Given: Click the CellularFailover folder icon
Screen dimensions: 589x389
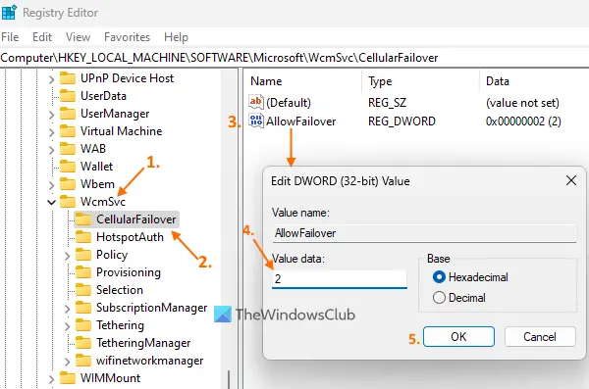Looking at the screenshot, I should point(83,219).
